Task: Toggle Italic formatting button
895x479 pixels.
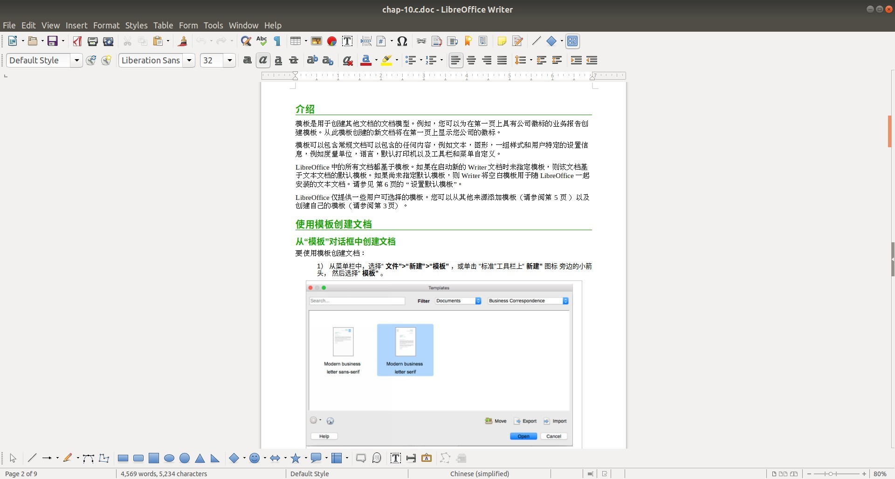Action: 263,61
